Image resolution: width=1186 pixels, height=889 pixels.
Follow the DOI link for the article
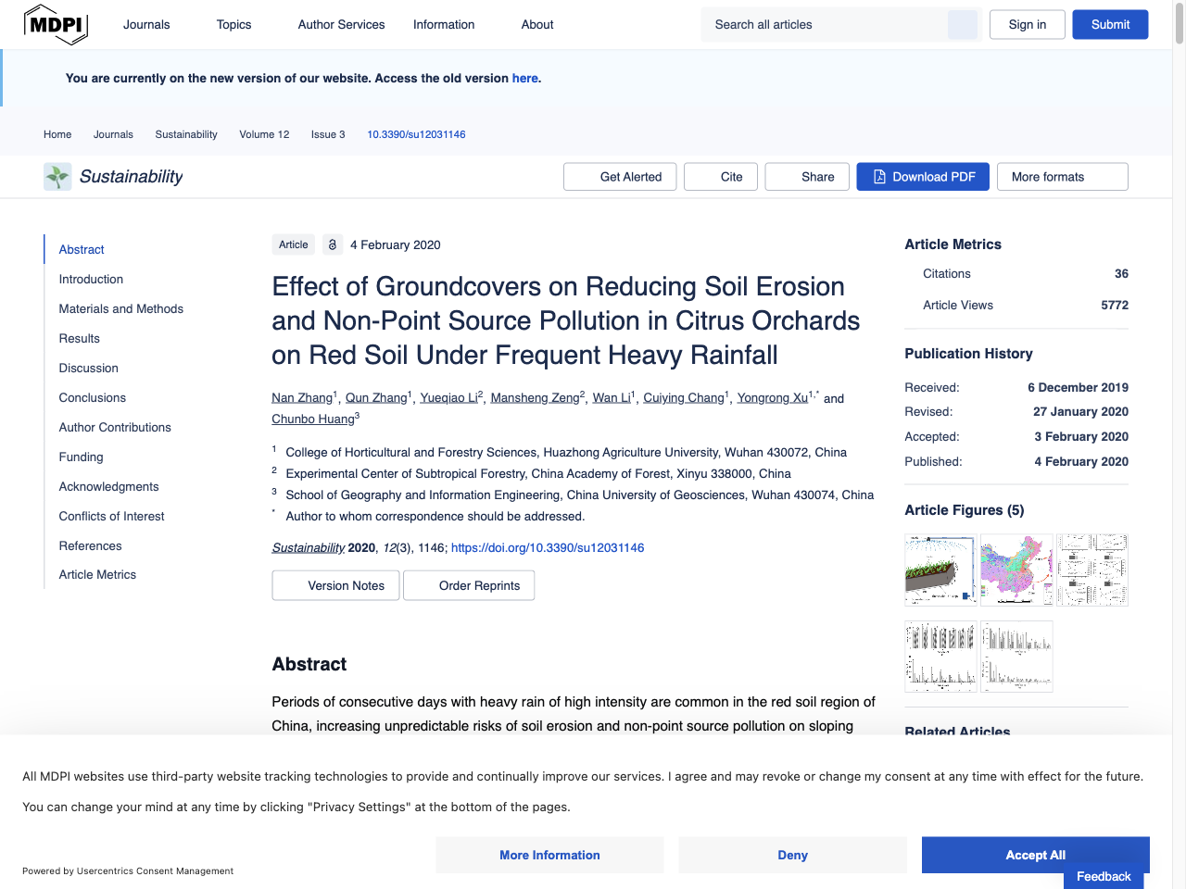pyautogui.click(x=547, y=547)
